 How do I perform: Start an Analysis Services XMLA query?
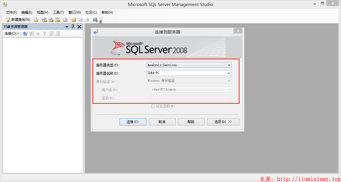click(58, 20)
